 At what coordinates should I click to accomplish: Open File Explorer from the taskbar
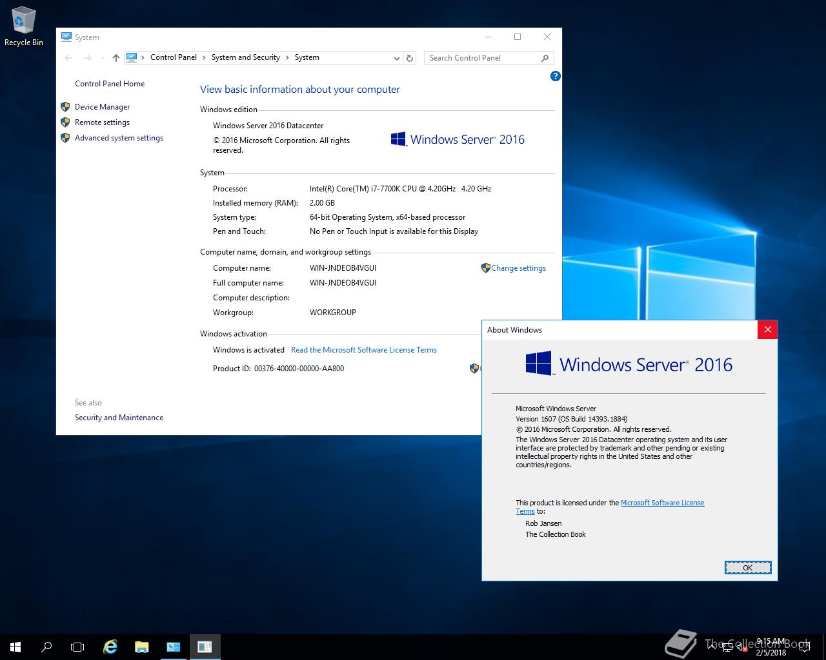(x=141, y=646)
